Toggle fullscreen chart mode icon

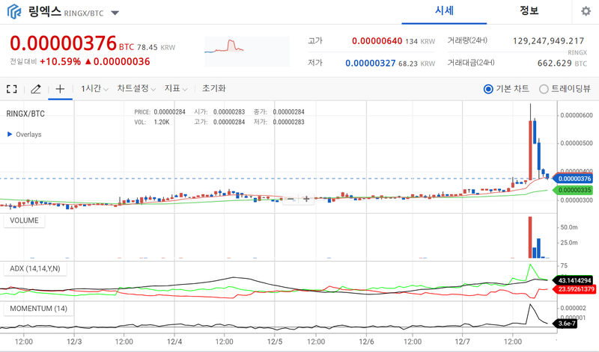[12, 89]
